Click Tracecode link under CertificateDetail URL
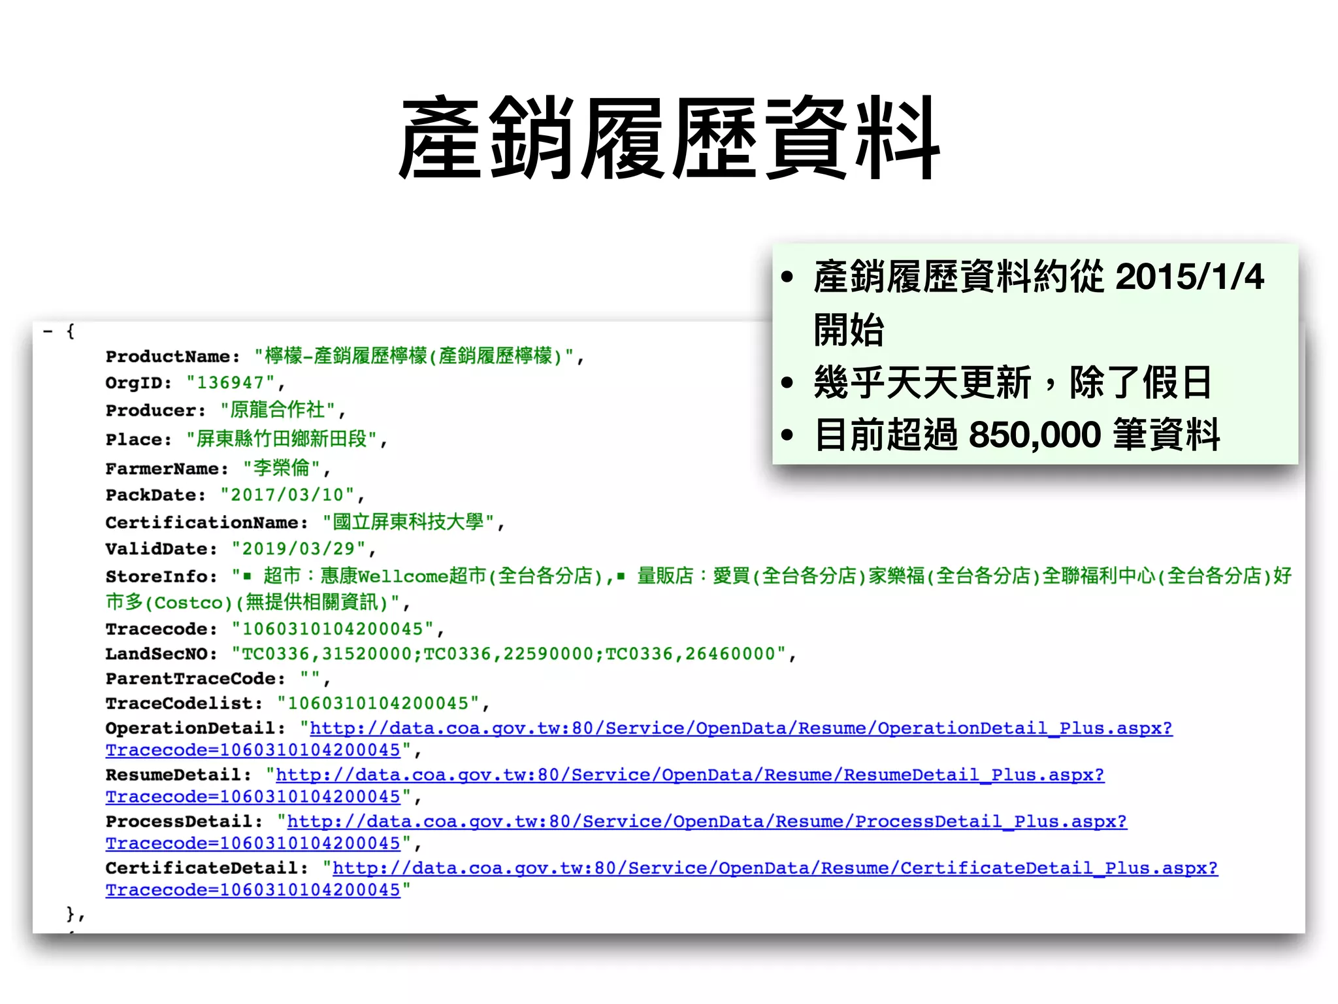Screen dimensions: 1338x1004 pos(253,890)
